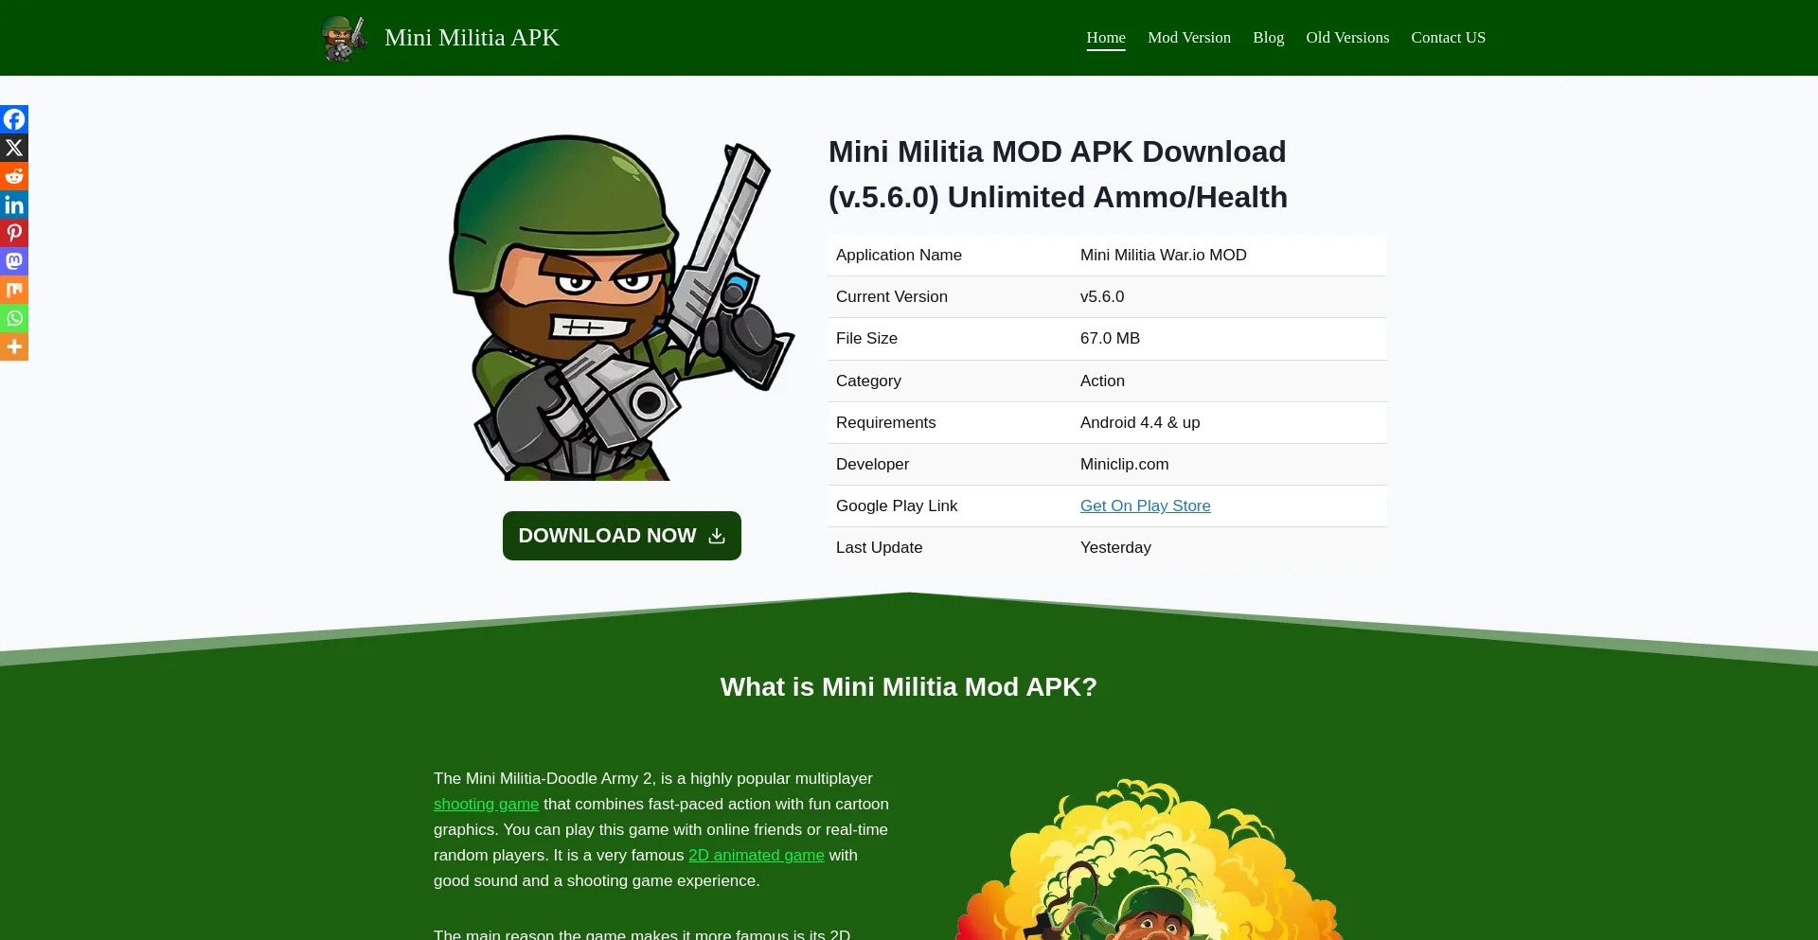Follow the 2D animated game link
This screenshot has height=940, width=1818.
[756, 855]
